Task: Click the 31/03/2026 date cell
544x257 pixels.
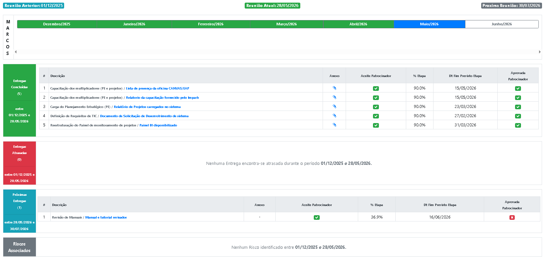Action: point(465,125)
